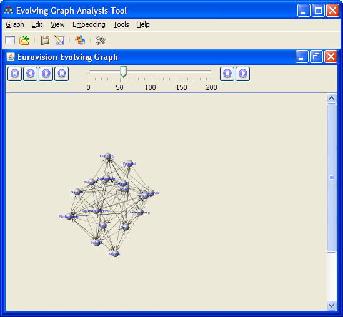Open the Help menu

tap(143, 24)
